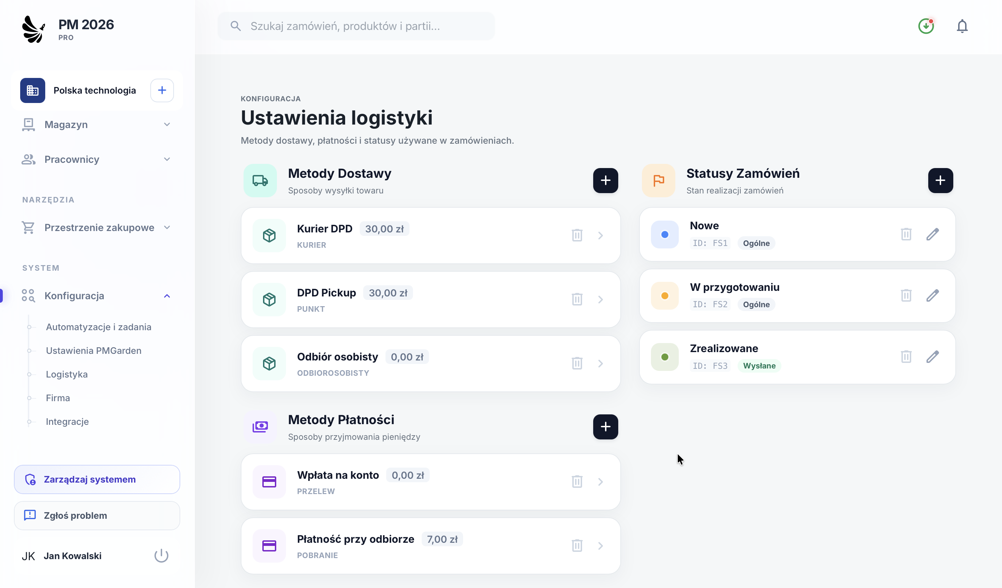The width and height of the screenshot is (1002, 588).
Task: Edit the W przygotowaniu status
Action: [x=932, y=295]
